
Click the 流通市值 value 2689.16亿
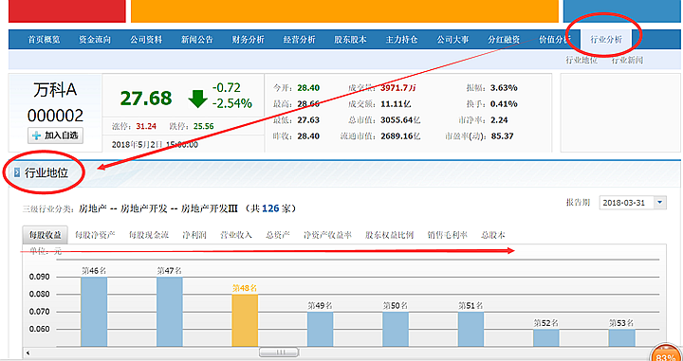tap(400, 136)
